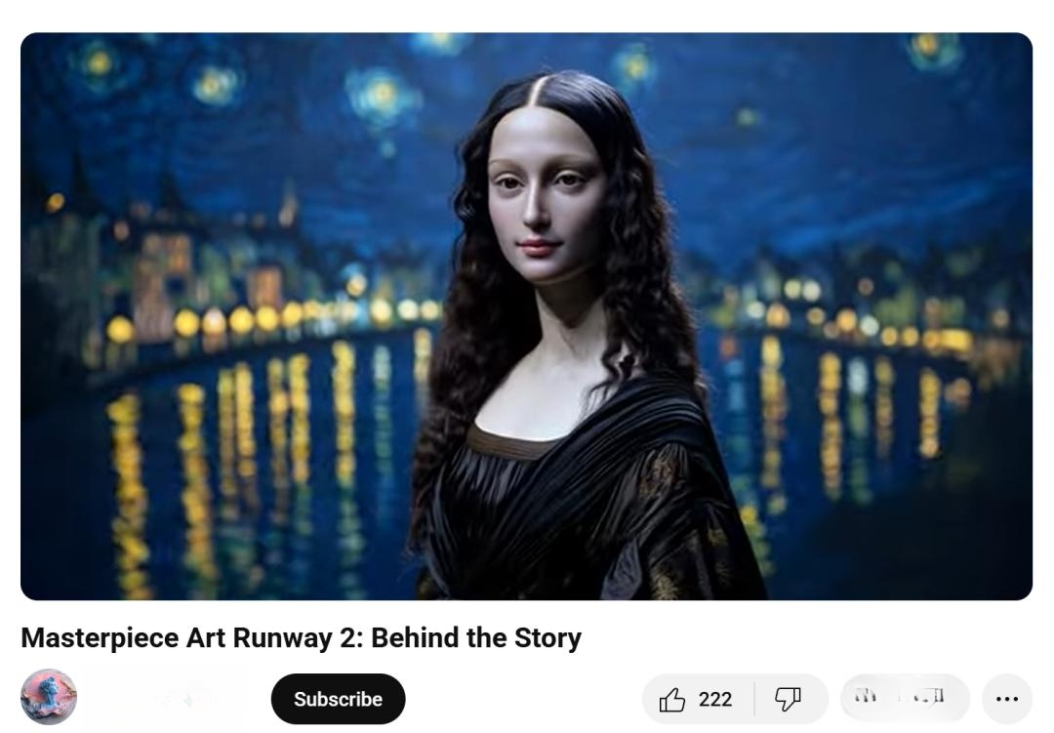Image resolution: width=1054 pixels, height=733 pixels.
Task: Open the blurred channel name beside avatar
Action: pyautogui.click(x=176, y=699)
